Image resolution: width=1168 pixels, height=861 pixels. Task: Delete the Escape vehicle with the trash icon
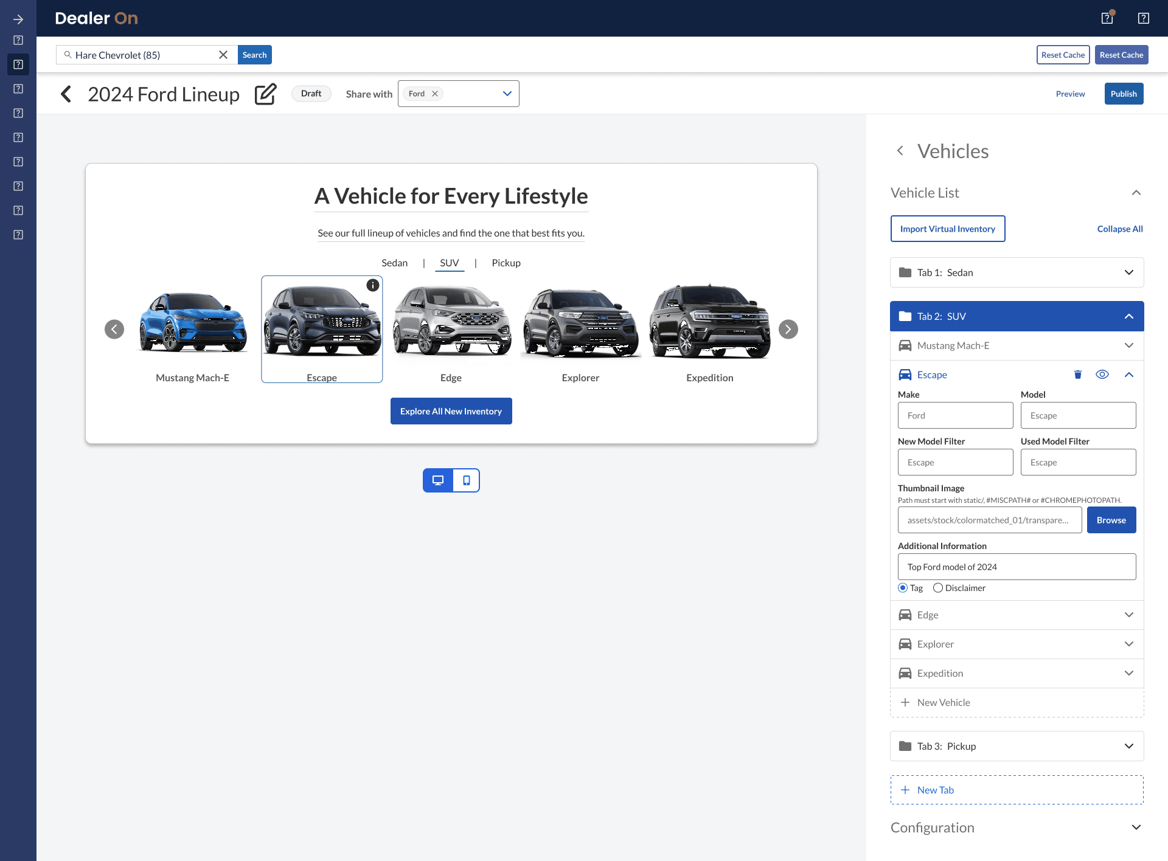point(1078,375)
